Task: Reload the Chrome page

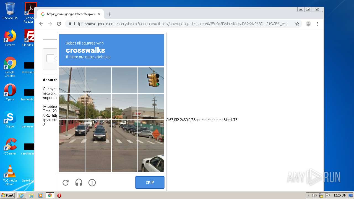Action: pyautogui.click(x=59, y=24)
